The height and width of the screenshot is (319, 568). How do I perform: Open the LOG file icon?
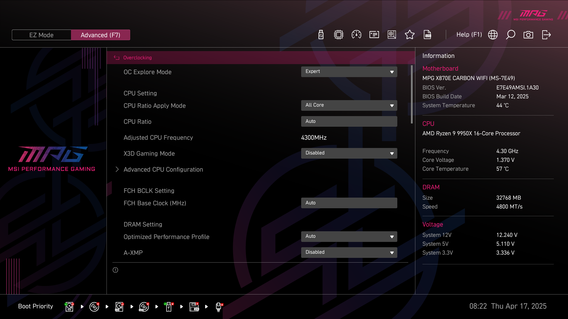427,35
